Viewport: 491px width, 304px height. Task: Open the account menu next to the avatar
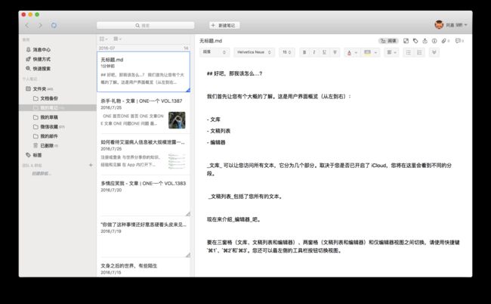click(456, 25)
